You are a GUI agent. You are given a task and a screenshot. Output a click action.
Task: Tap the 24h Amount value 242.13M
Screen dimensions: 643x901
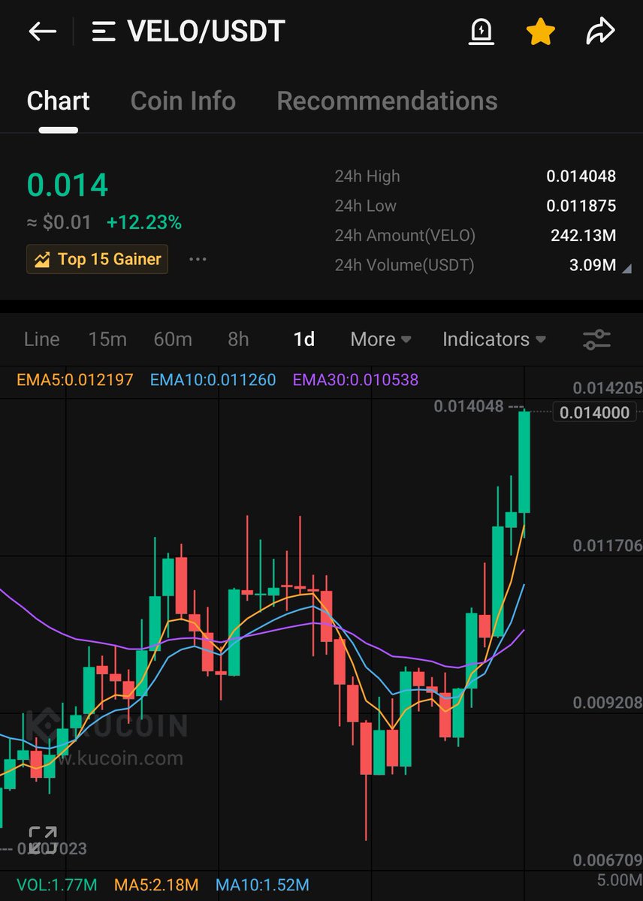click(583, 236)
